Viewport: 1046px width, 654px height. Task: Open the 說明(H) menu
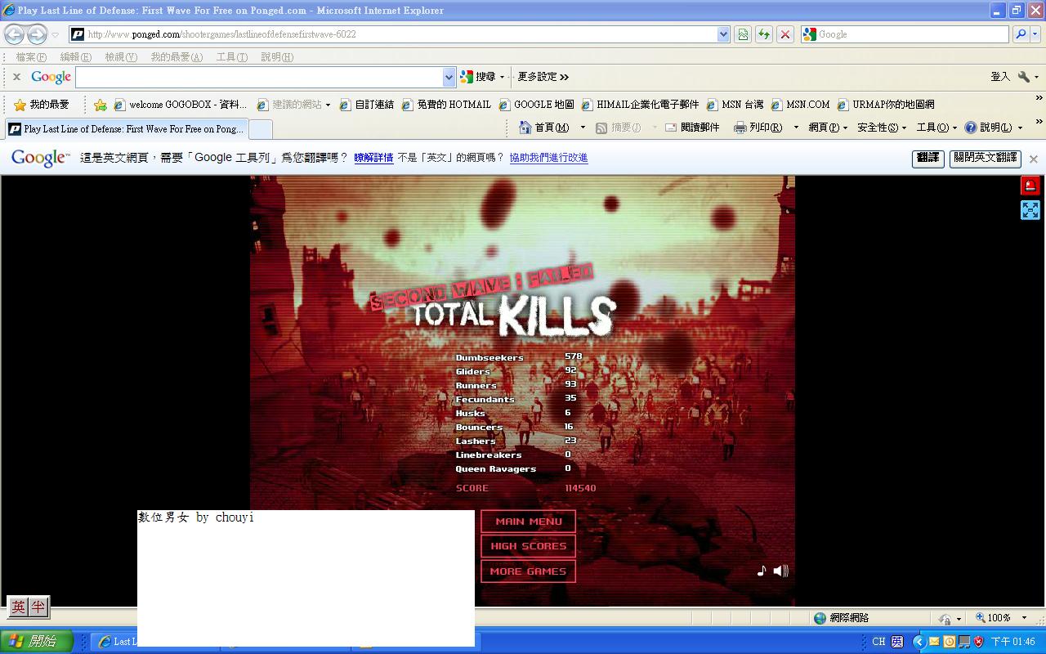pyautogui.click(x=277, y=57)
